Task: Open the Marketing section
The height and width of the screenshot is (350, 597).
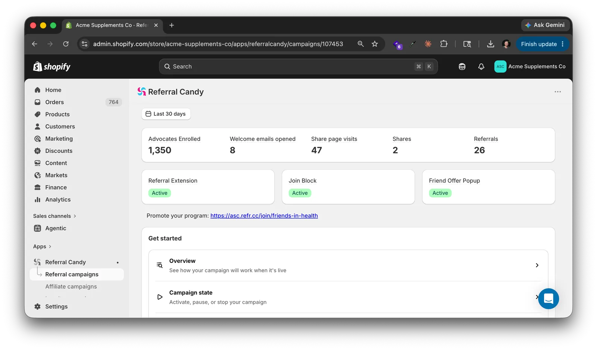Action: point(59,139)
